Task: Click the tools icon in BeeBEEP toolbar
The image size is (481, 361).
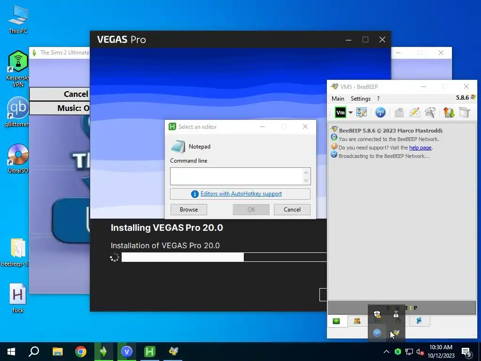Action: coord(430,112)
